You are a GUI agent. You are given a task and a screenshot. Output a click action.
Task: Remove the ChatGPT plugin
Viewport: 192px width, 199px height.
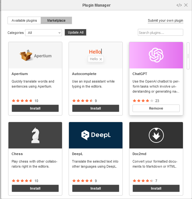[156, 108]
